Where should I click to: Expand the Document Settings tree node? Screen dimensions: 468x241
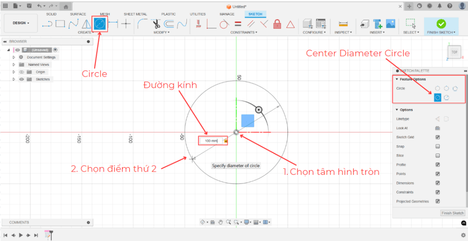14,58
